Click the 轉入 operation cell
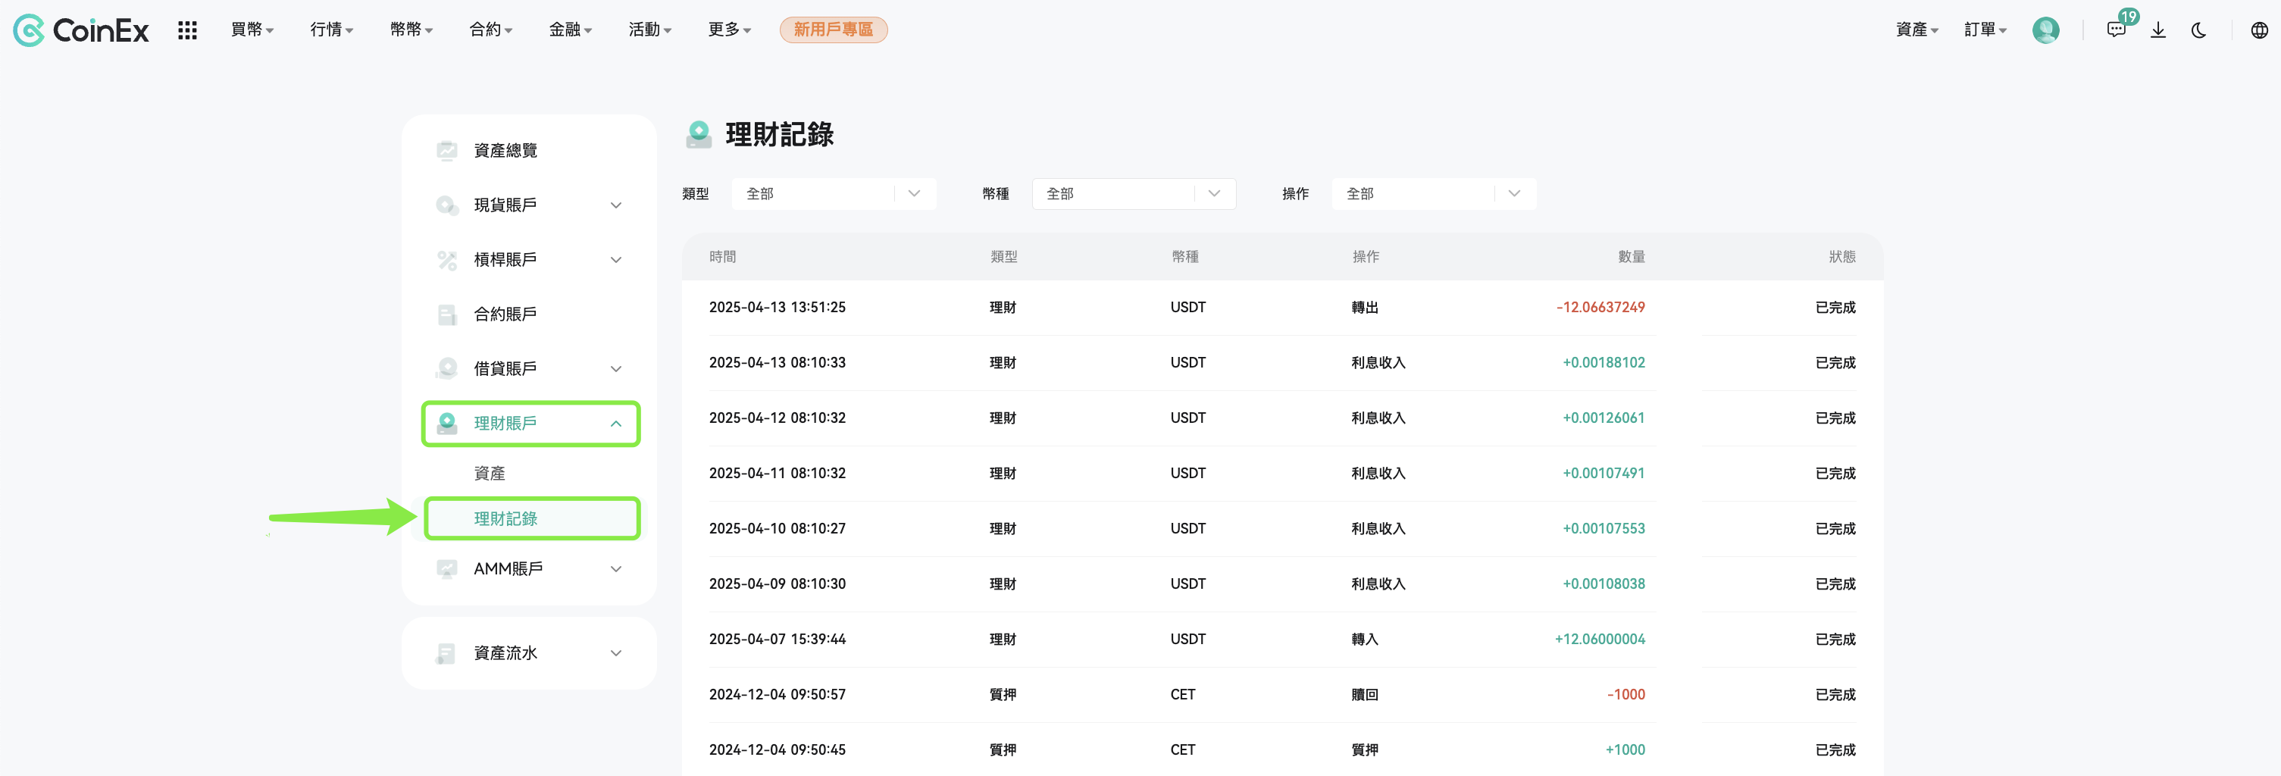Viewport: 2281px width, 776px height. point(1365,640)
